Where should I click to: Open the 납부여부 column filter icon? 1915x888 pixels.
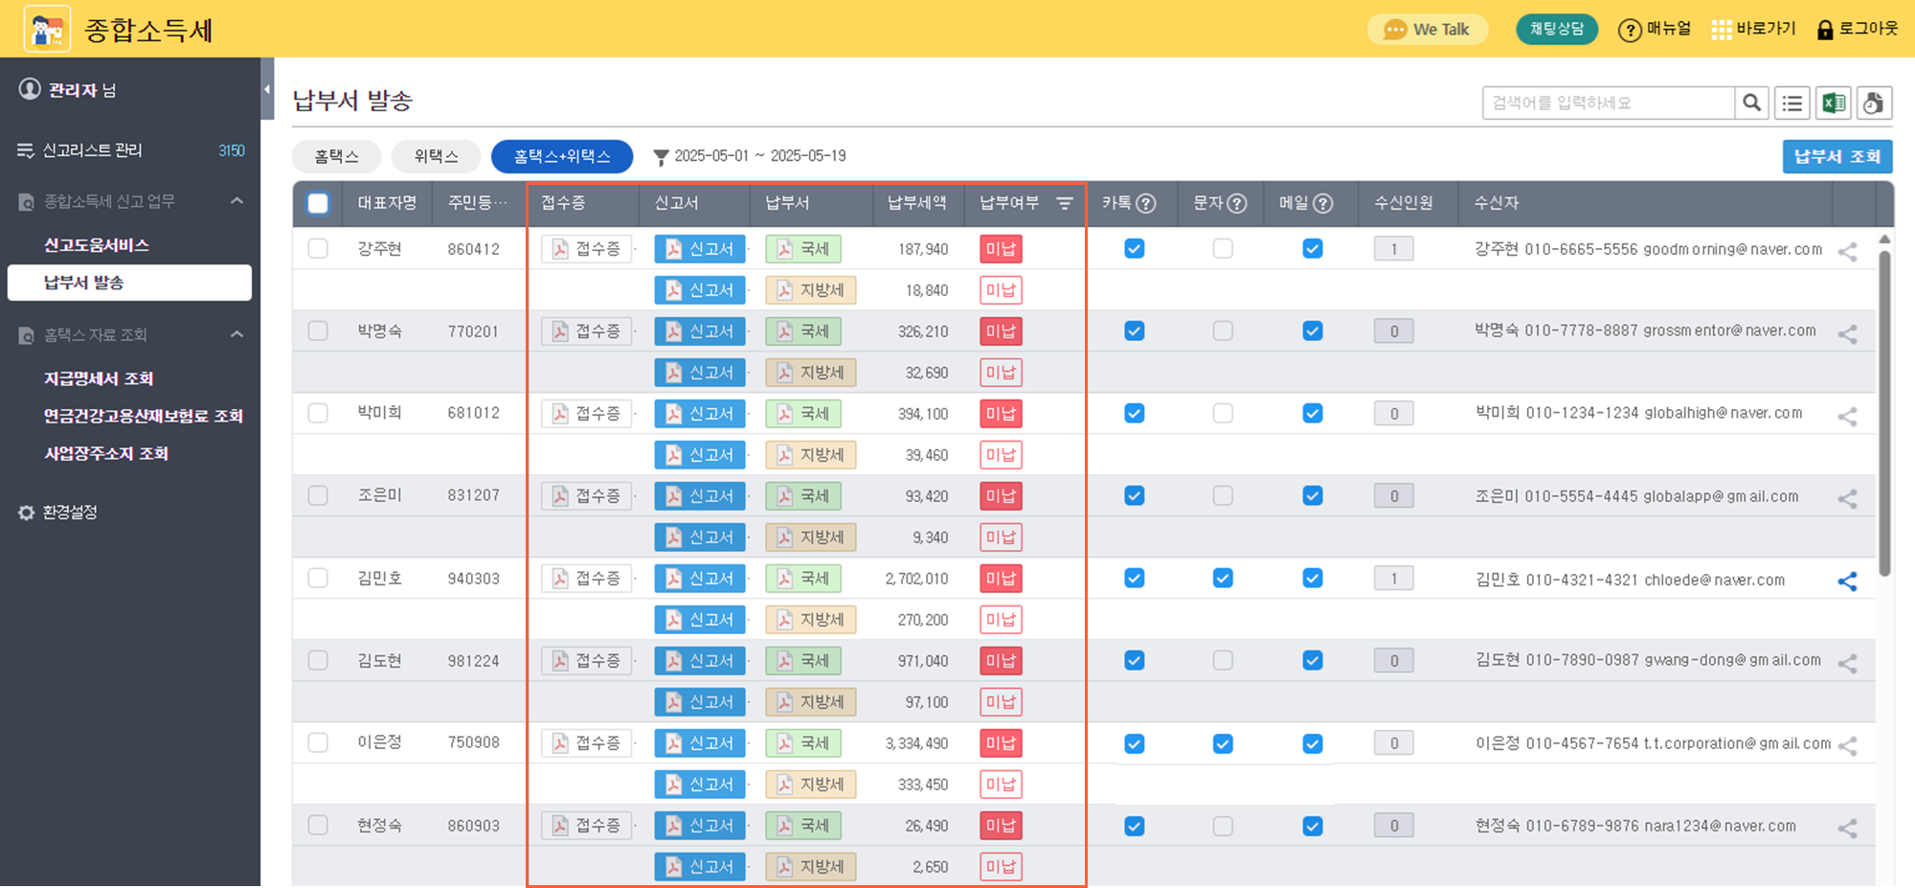coord(1064,203)
